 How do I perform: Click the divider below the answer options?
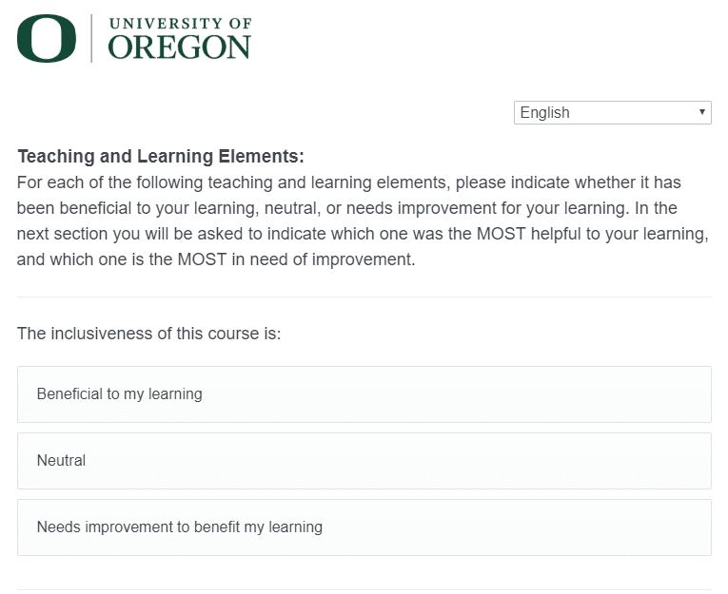[364, 590]
